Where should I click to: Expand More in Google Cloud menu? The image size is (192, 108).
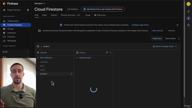click(x=165, y=46)
